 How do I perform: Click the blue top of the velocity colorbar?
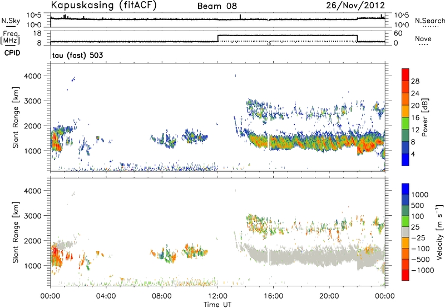[406, 188]
